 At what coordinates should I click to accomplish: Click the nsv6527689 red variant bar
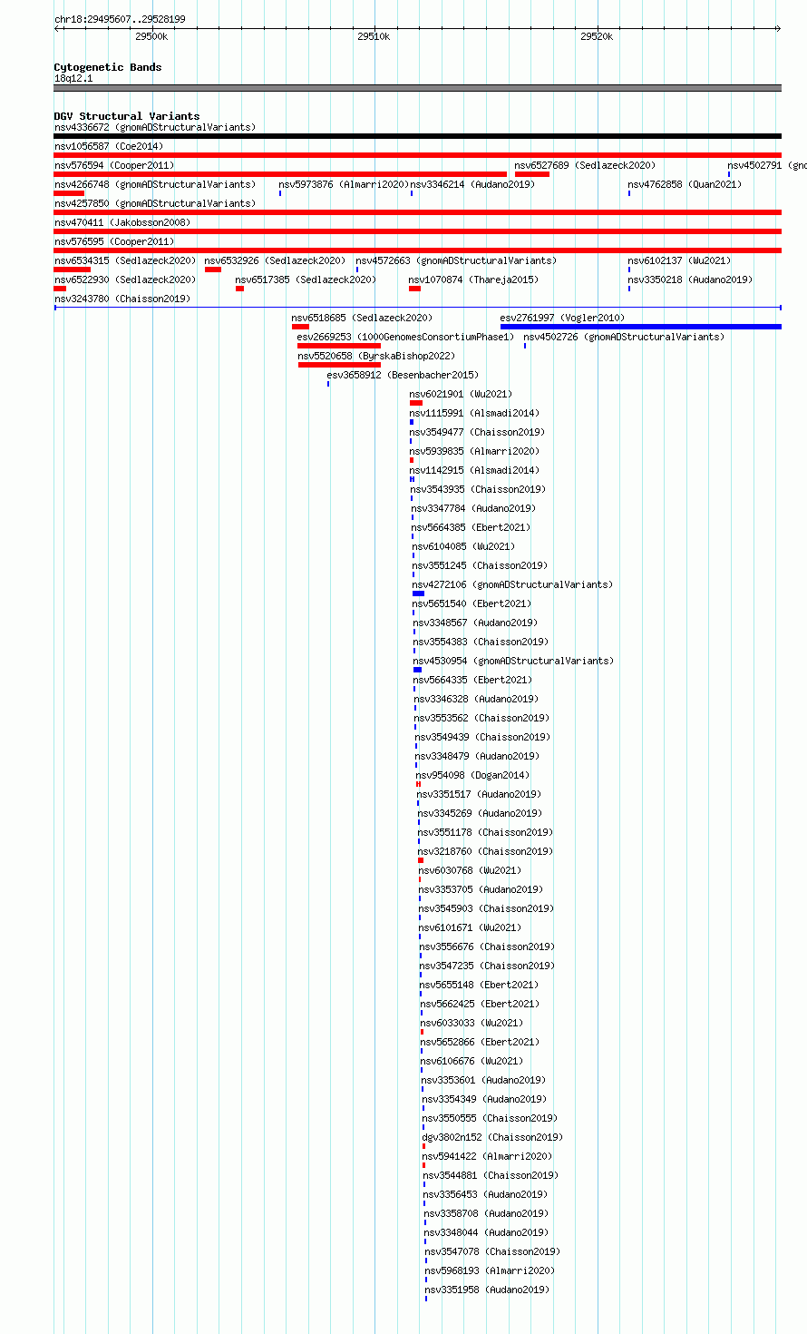click(531, 174)
